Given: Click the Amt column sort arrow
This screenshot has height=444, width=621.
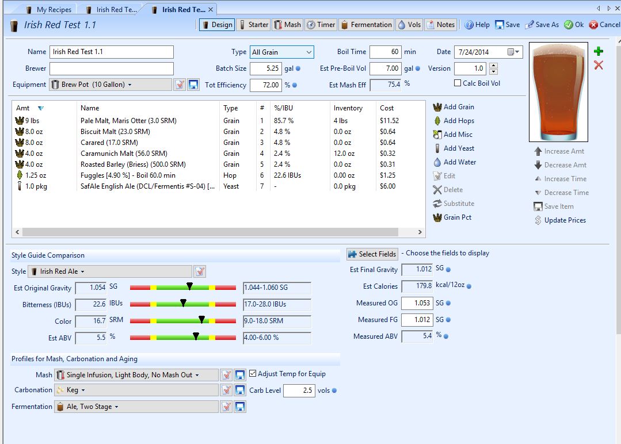Looking at the screenshot, I should coord(40,108).
